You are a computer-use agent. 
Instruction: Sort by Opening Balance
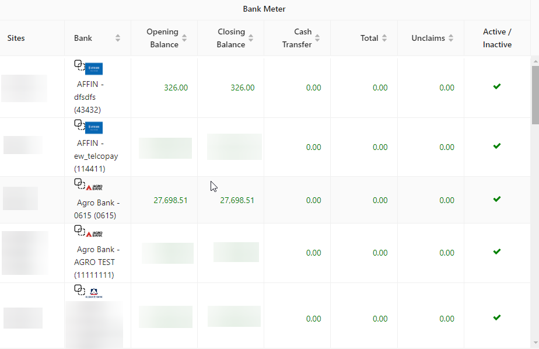(x=183, y=37)
